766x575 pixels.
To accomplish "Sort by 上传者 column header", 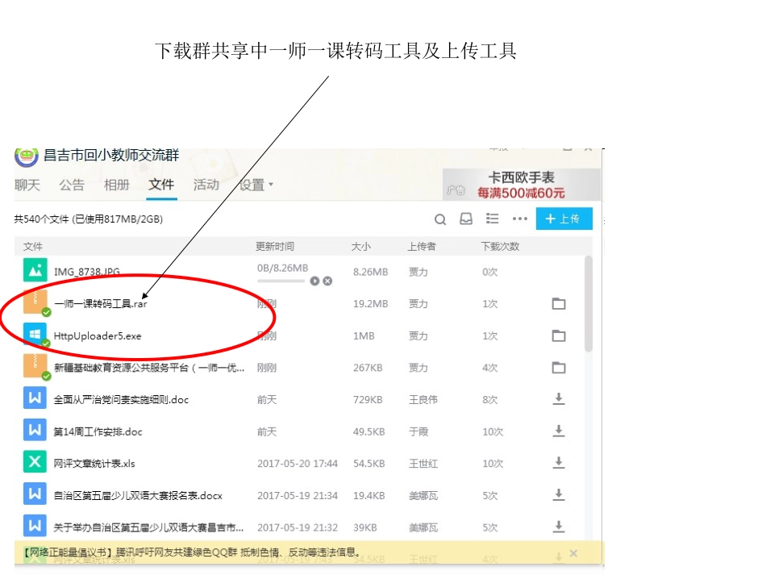I will coord(422,246).
